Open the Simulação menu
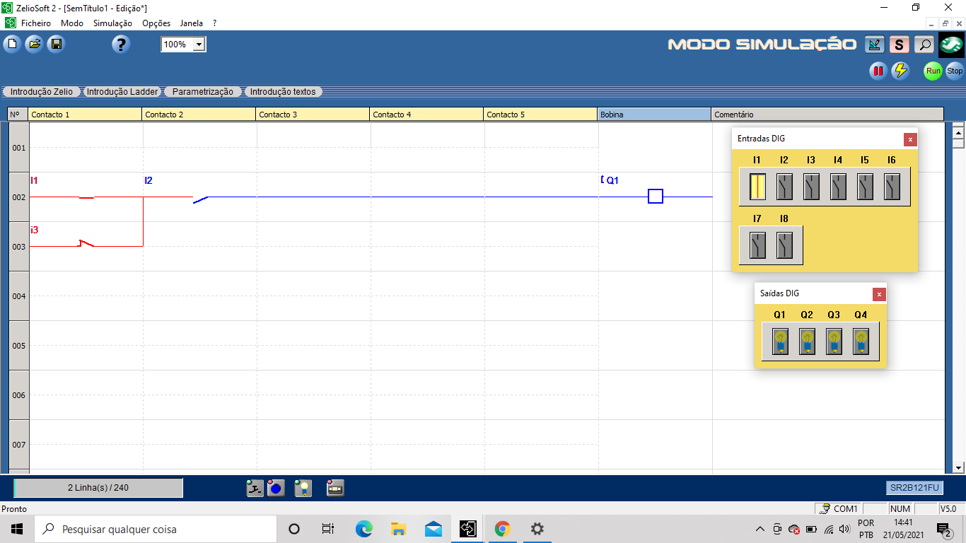Image resolution: width=966 pixels, height=543 pixels. [x=112, y=23]
